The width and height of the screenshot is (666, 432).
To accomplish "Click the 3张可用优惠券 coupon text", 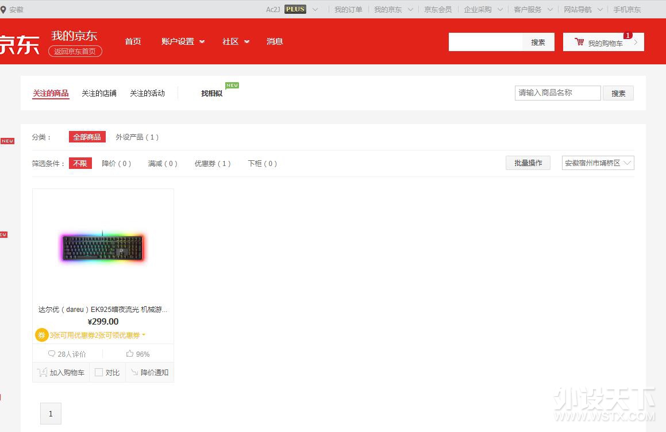I will pyautogui.click(x=95, y=335).
